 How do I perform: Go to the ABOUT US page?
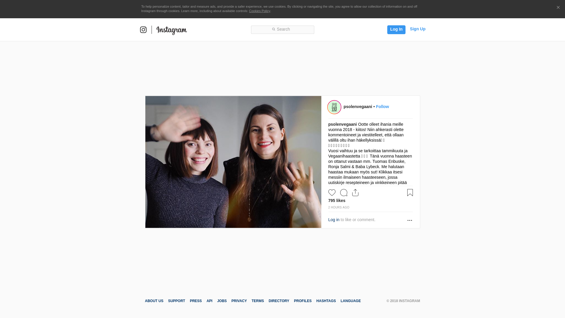pos(154,301)
